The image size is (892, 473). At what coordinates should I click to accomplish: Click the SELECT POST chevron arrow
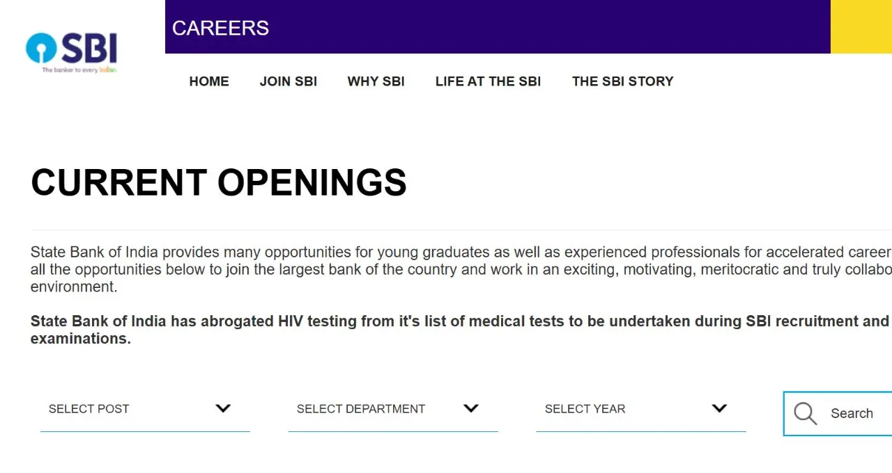(x=223, y=408)
